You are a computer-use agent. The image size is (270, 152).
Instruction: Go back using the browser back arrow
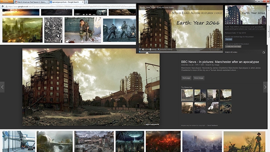point(3,7)
